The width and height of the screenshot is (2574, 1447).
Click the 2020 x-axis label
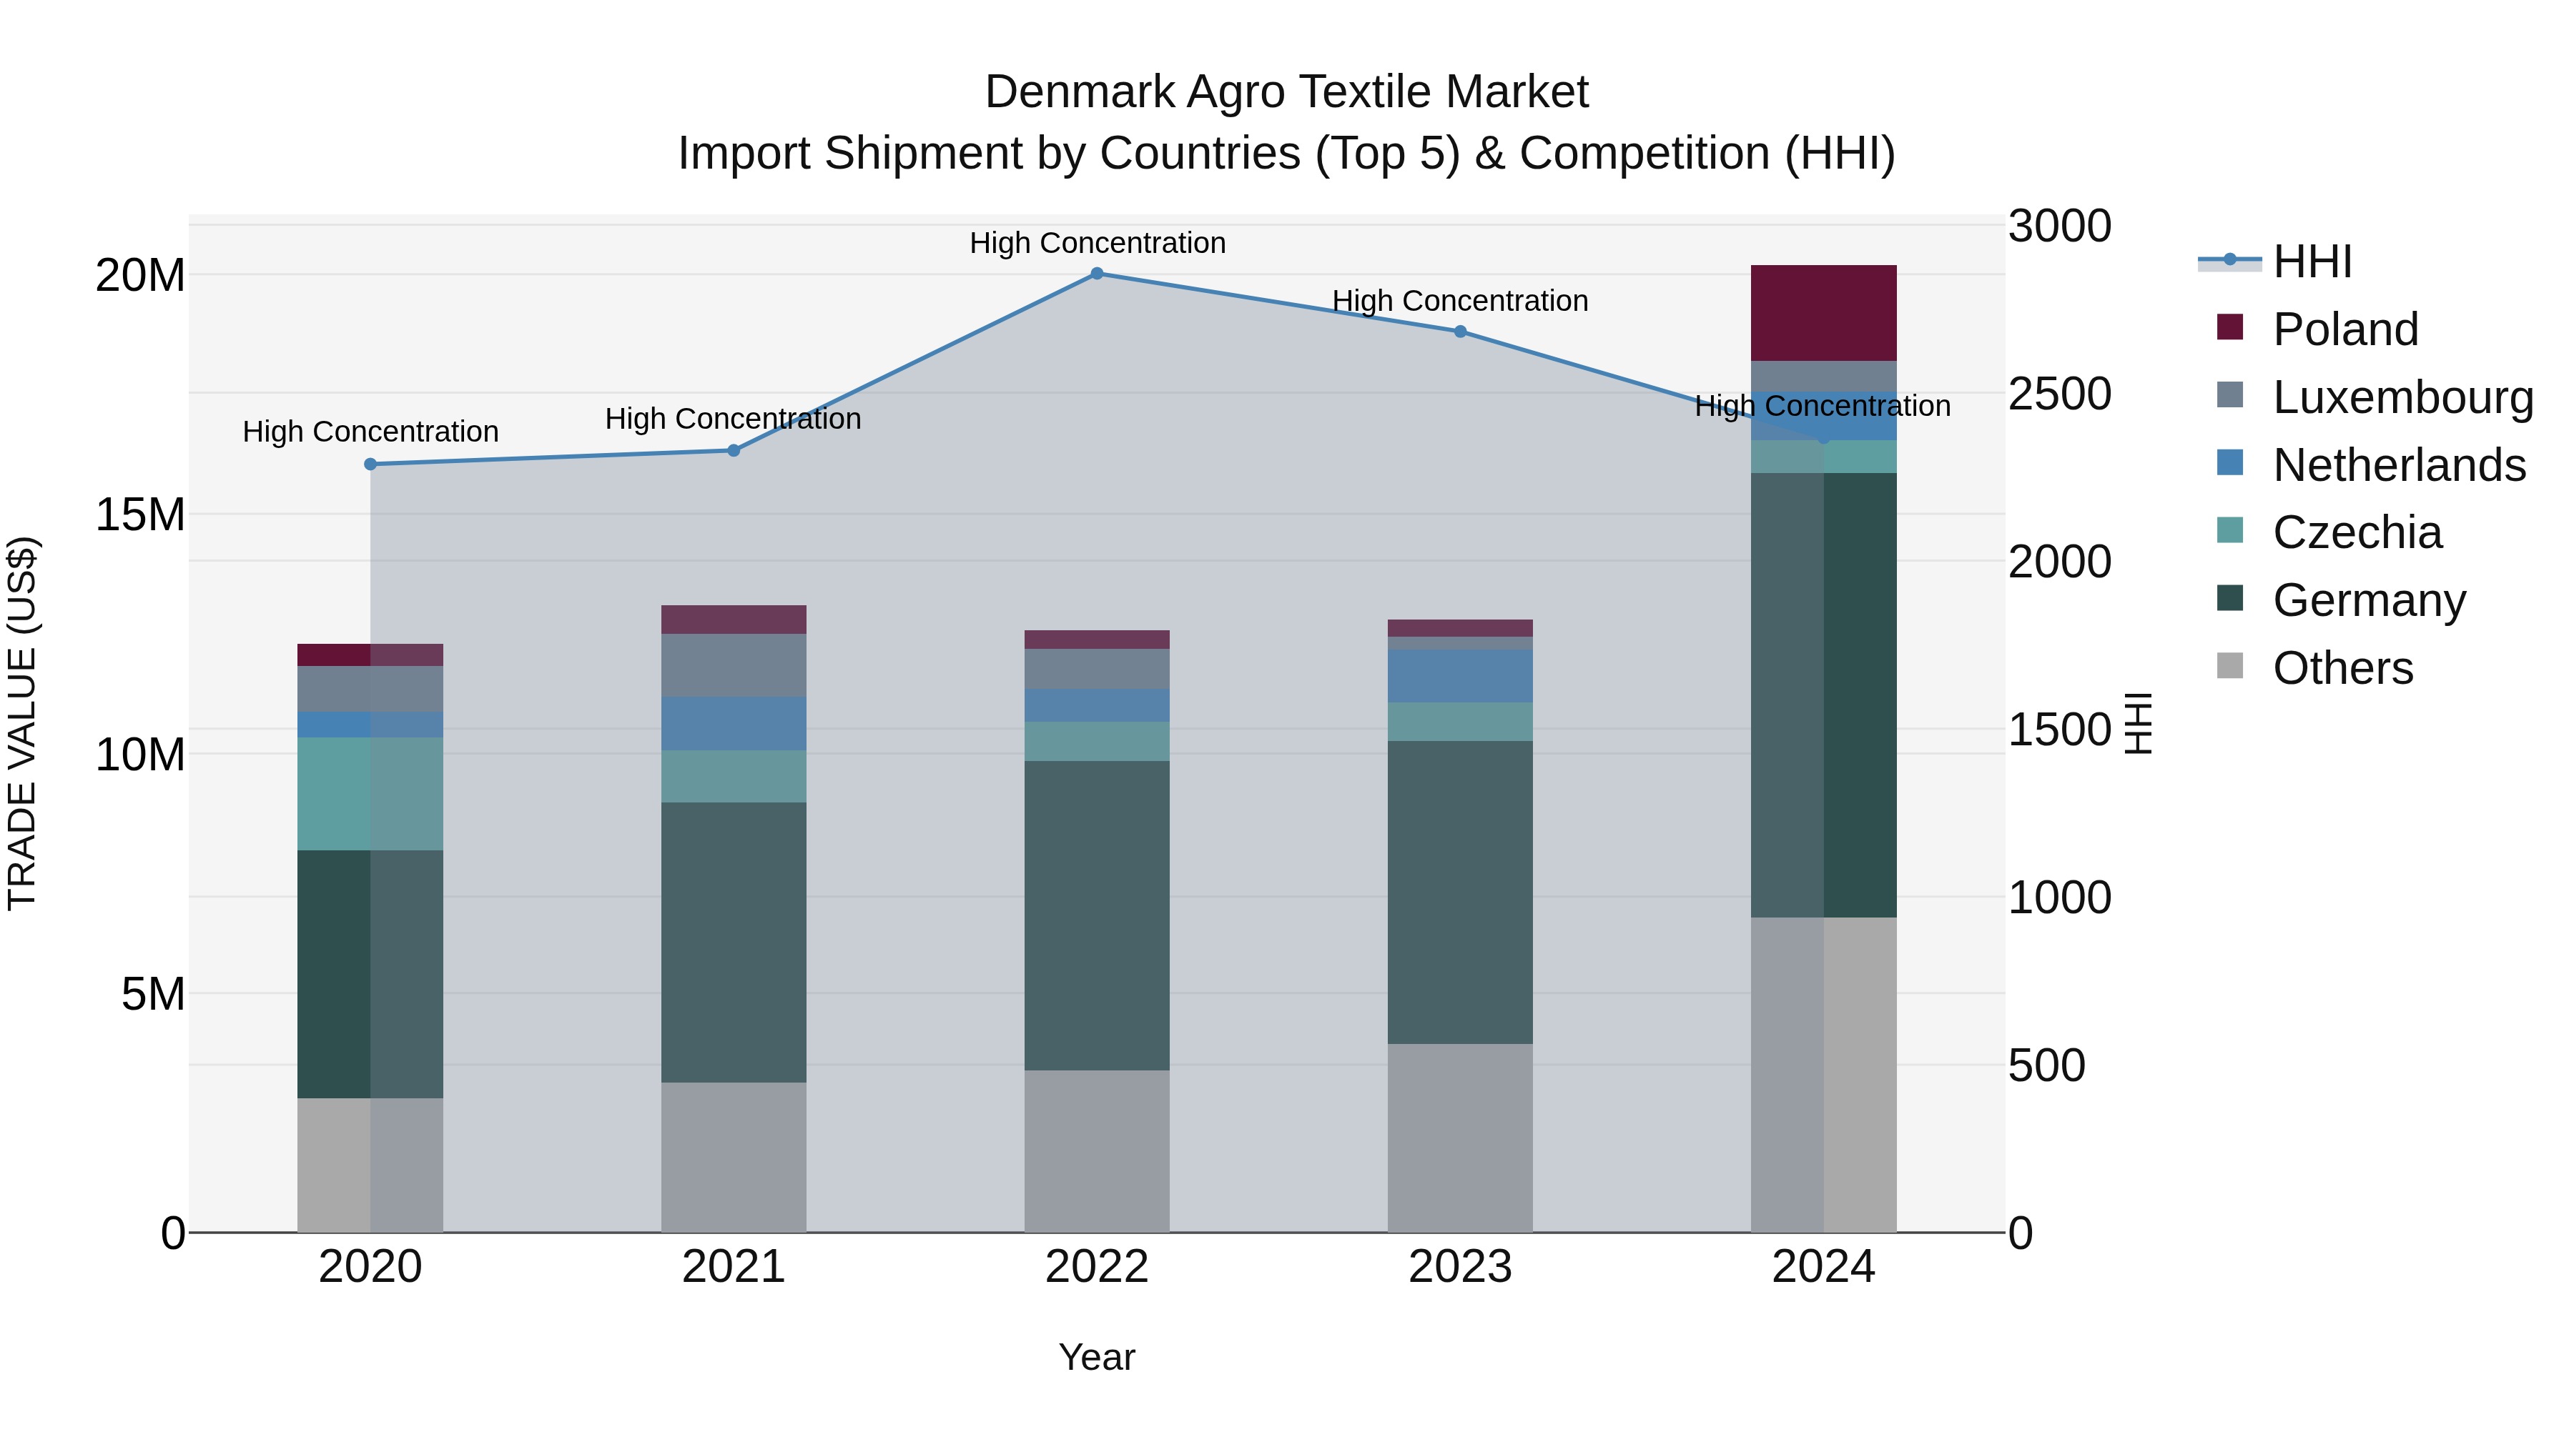pos(370,1267)
